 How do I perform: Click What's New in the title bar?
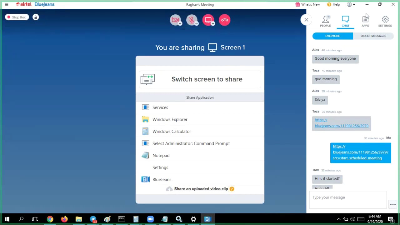[x=307, y=4]
